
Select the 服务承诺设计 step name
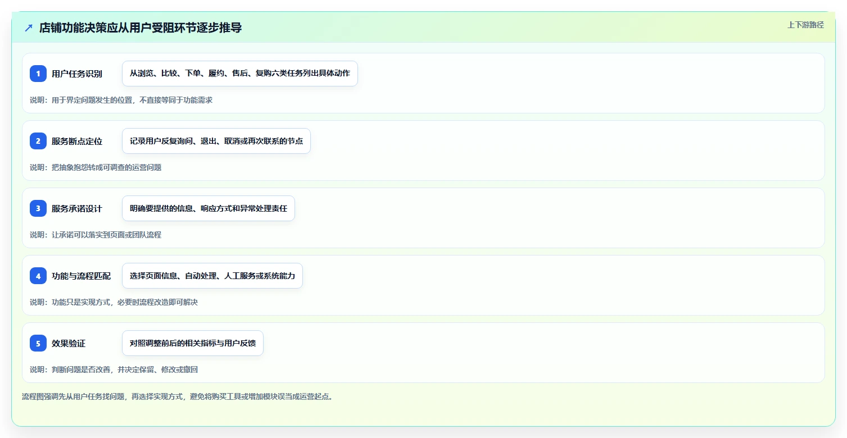pyautogui.click(x=77, y=208)
